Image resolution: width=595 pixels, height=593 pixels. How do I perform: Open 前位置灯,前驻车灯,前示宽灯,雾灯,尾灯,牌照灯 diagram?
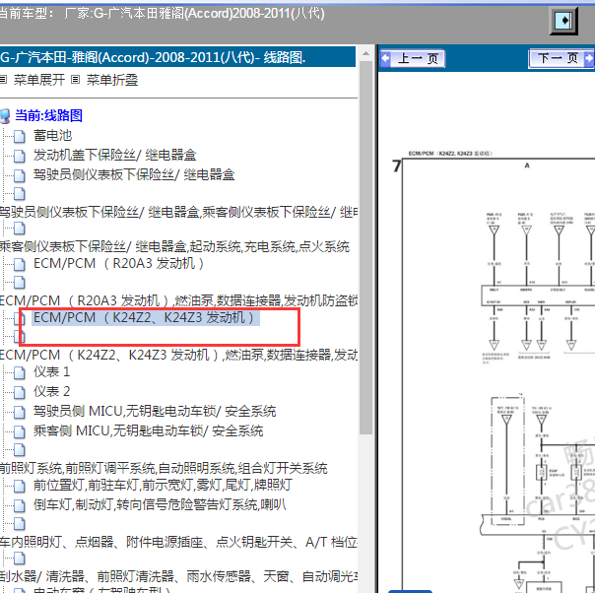point(163,485)
